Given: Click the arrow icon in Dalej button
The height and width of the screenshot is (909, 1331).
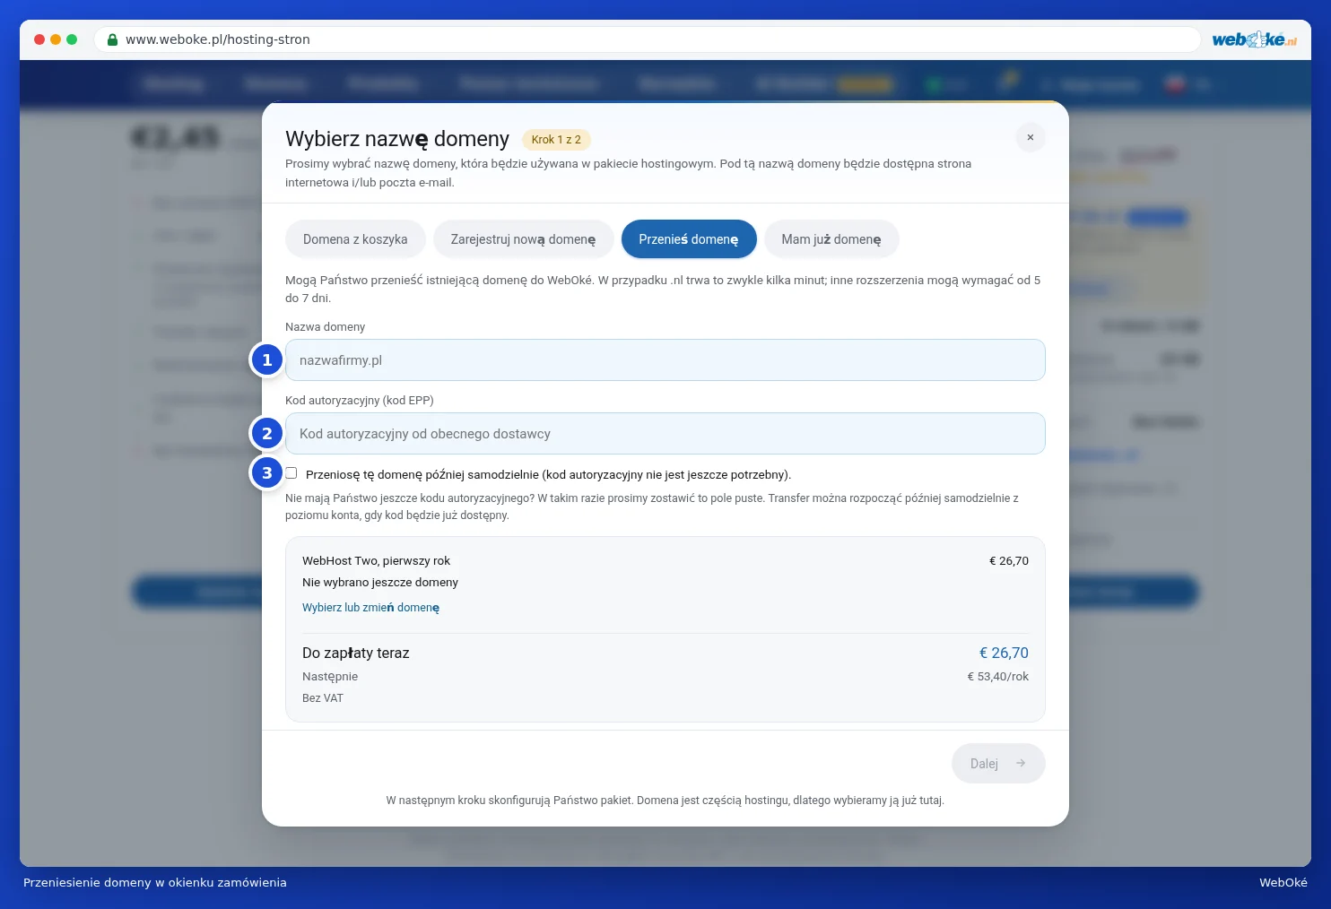Looking at the screenshot, I should (x=1021, y=763).
